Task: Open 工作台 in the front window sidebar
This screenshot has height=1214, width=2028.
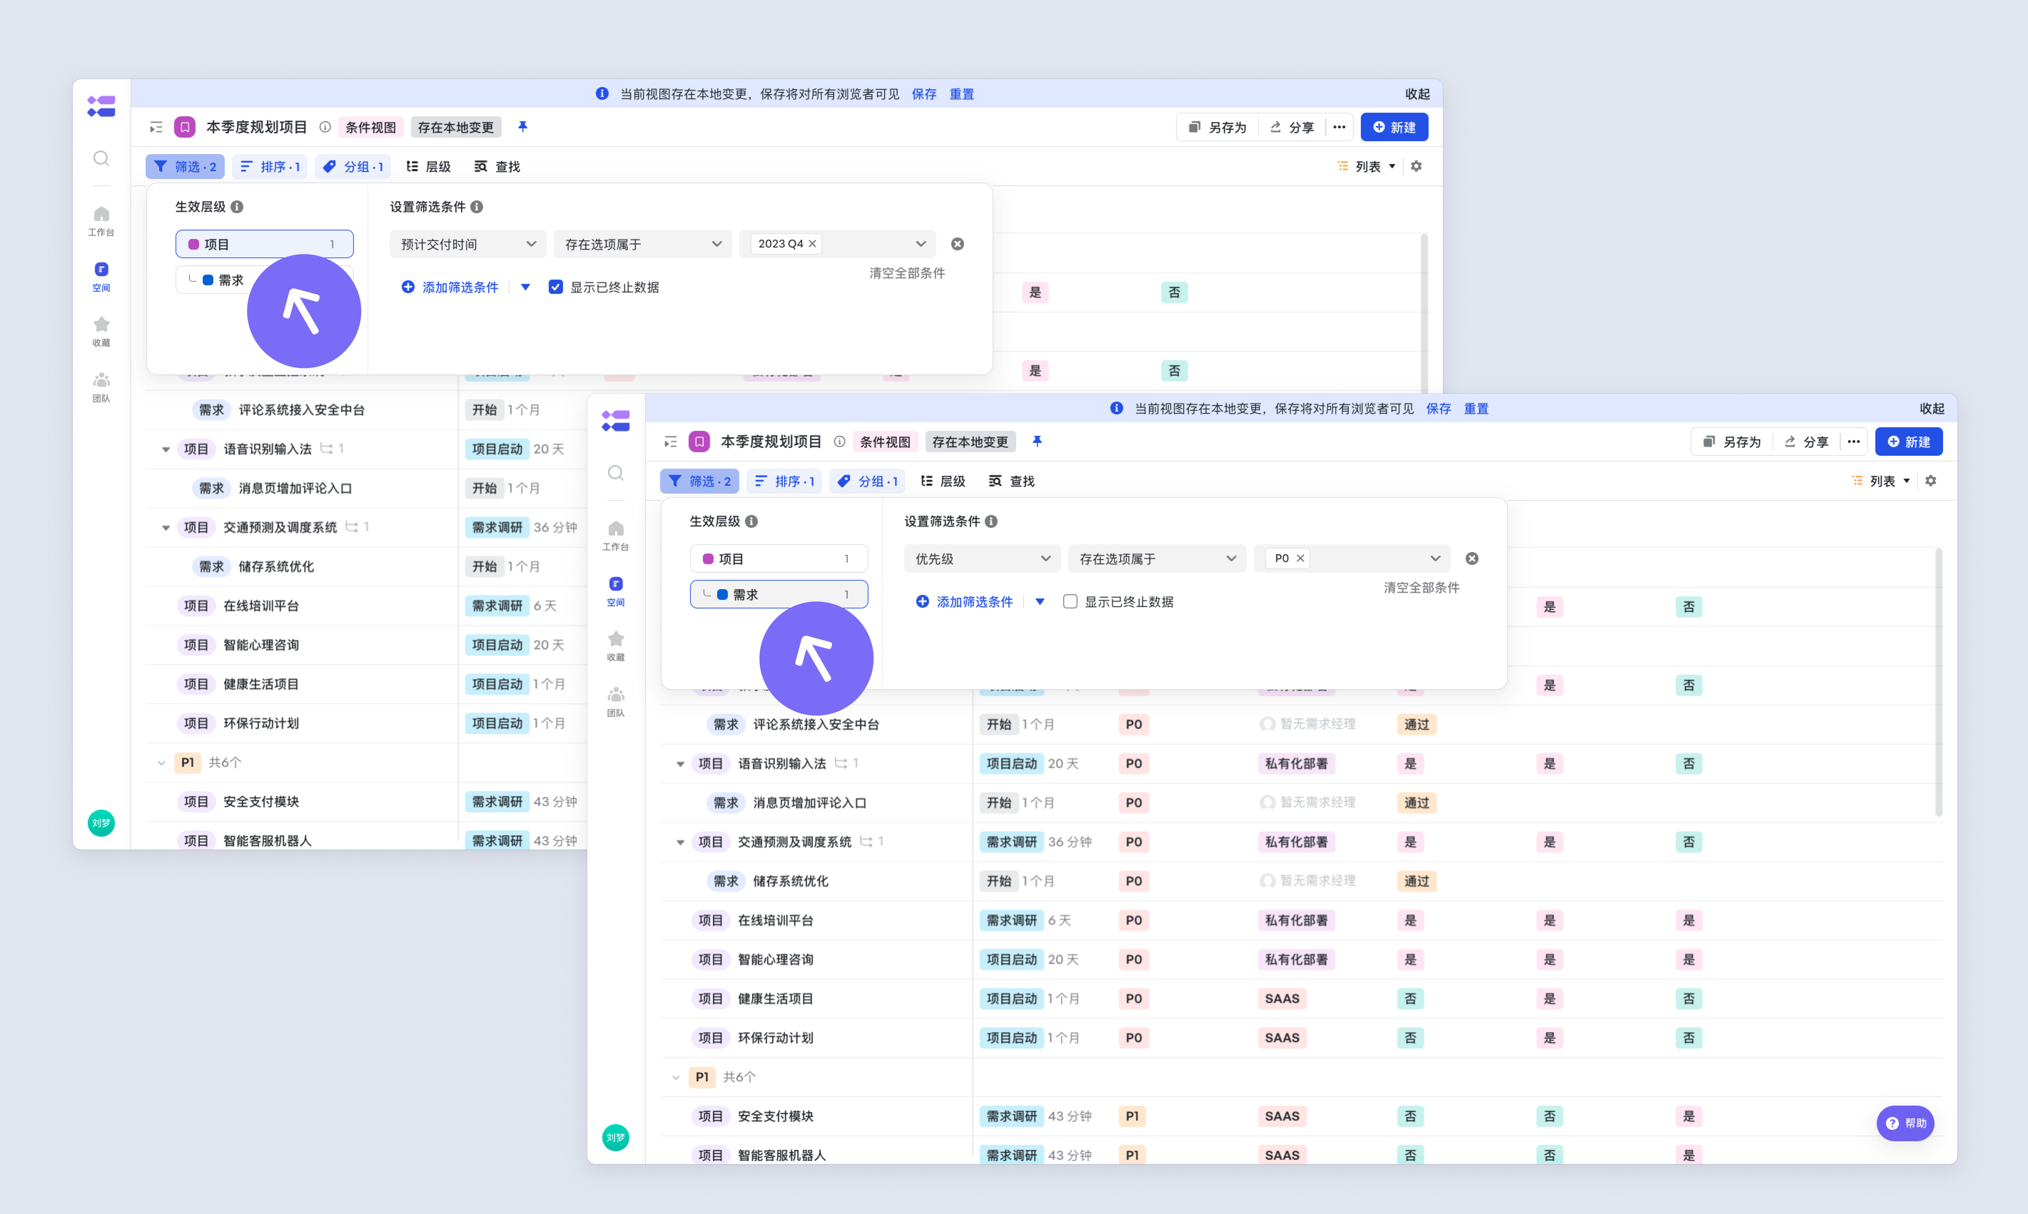Action: (615, 536)
